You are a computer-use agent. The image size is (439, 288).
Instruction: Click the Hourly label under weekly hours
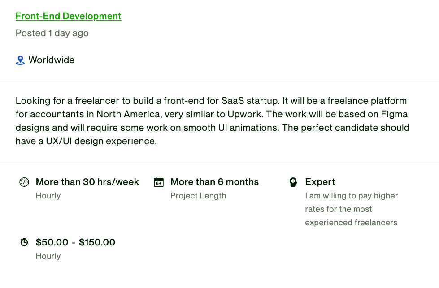[48, 196]
